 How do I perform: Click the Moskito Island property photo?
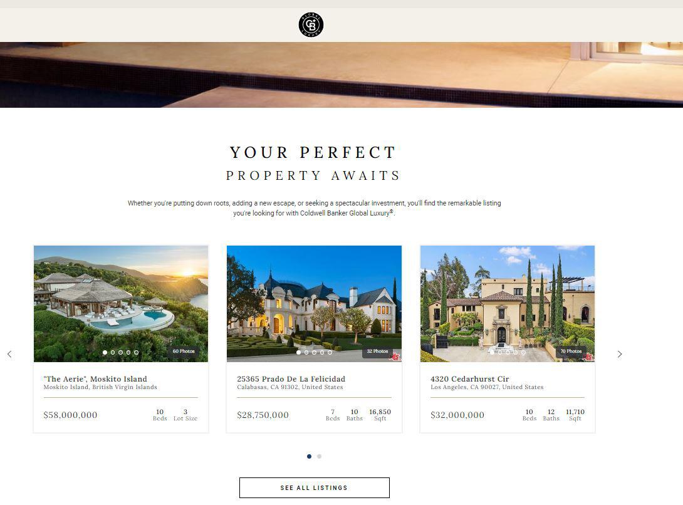click(x=121, y=304)
